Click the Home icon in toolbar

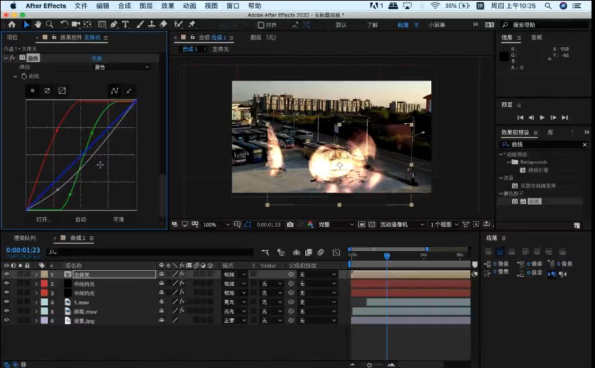(12, 24)
